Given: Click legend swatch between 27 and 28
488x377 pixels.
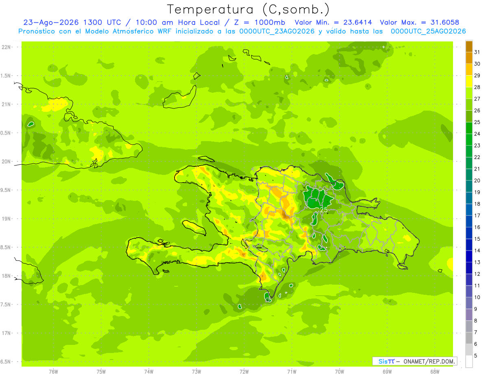Looking at the screenshot, I should point(469,93).
